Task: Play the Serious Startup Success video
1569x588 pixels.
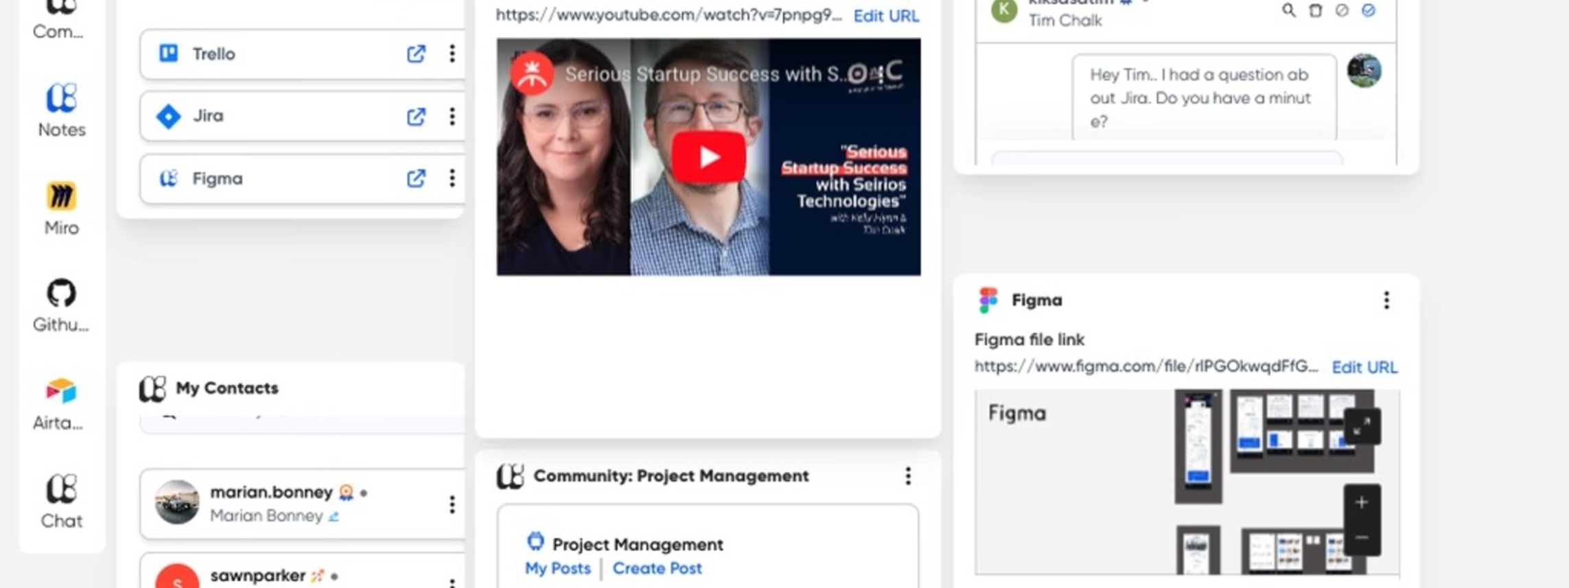Action: [x=708, y=157]
